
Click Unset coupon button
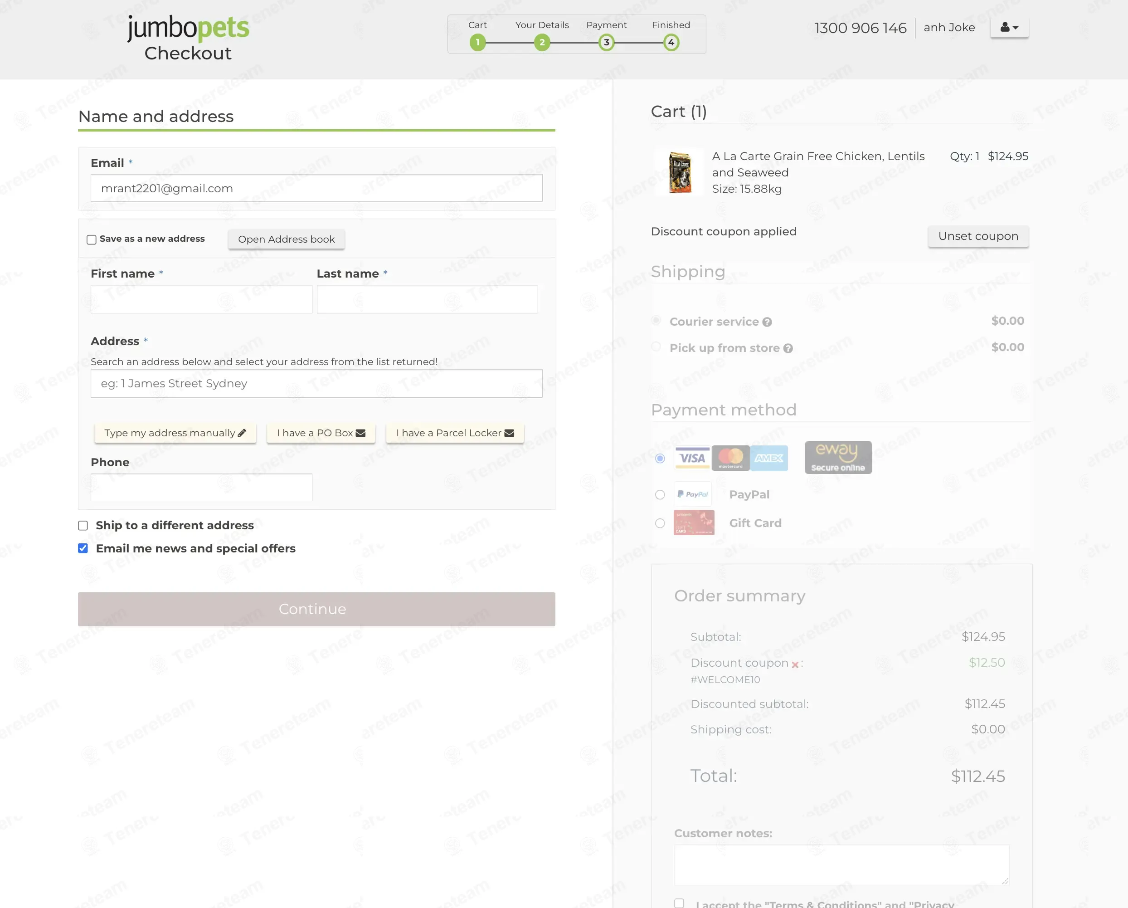(978, 236)
